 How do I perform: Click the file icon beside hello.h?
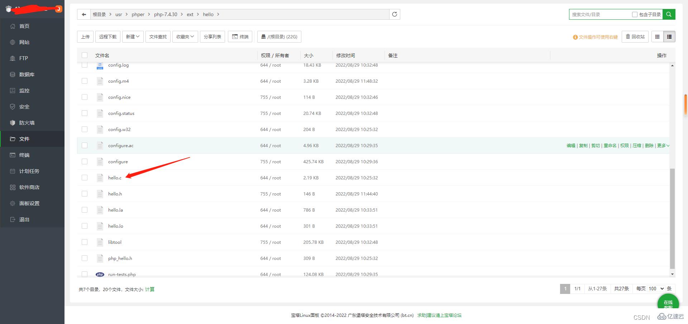pyautogui.click(x=100, y=194)
